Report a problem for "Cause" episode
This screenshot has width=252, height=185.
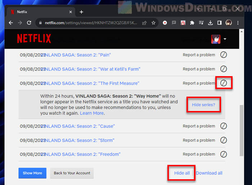coord(199,126)
